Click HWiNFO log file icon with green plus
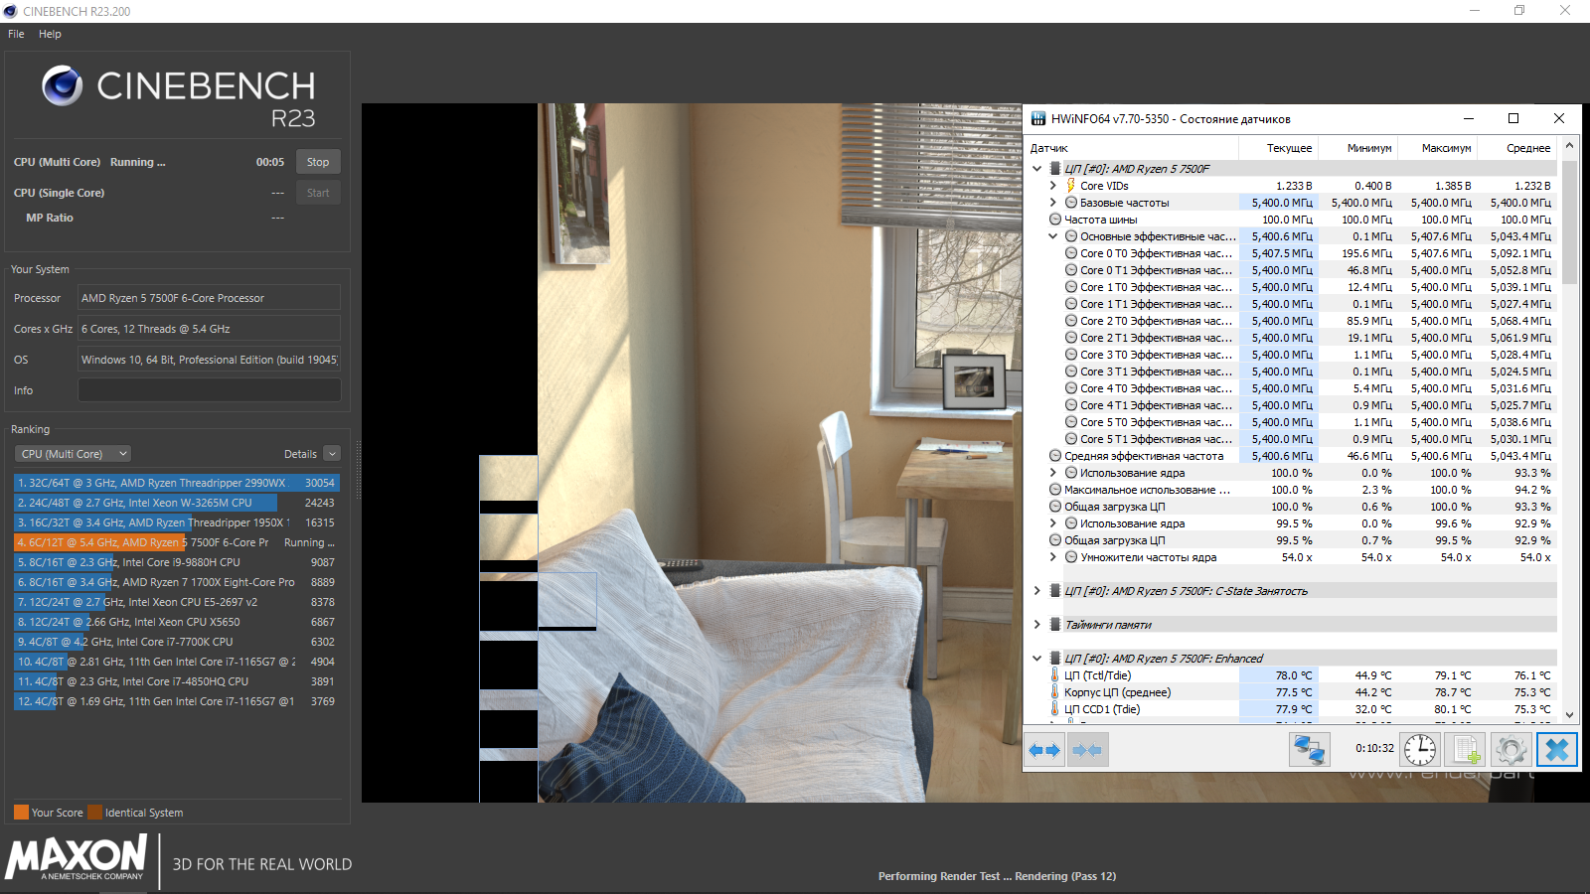This screenshot has height=894, width=1590. [x=1466, y=749]
